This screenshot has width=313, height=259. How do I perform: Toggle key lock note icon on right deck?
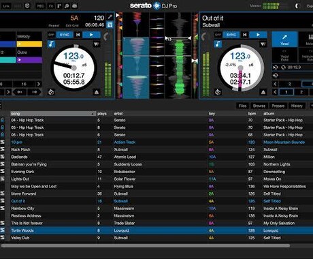[218, 44]
